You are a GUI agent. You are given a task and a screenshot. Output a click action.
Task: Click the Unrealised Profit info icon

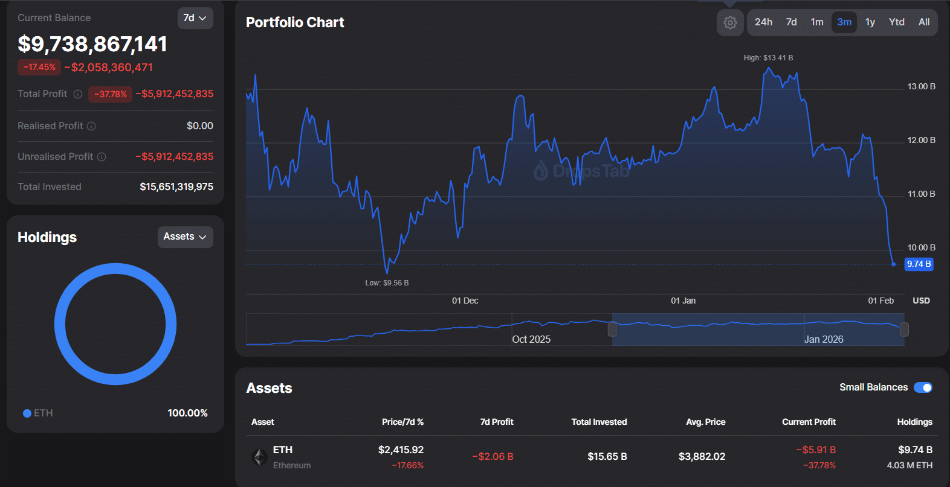click(102, 157)
